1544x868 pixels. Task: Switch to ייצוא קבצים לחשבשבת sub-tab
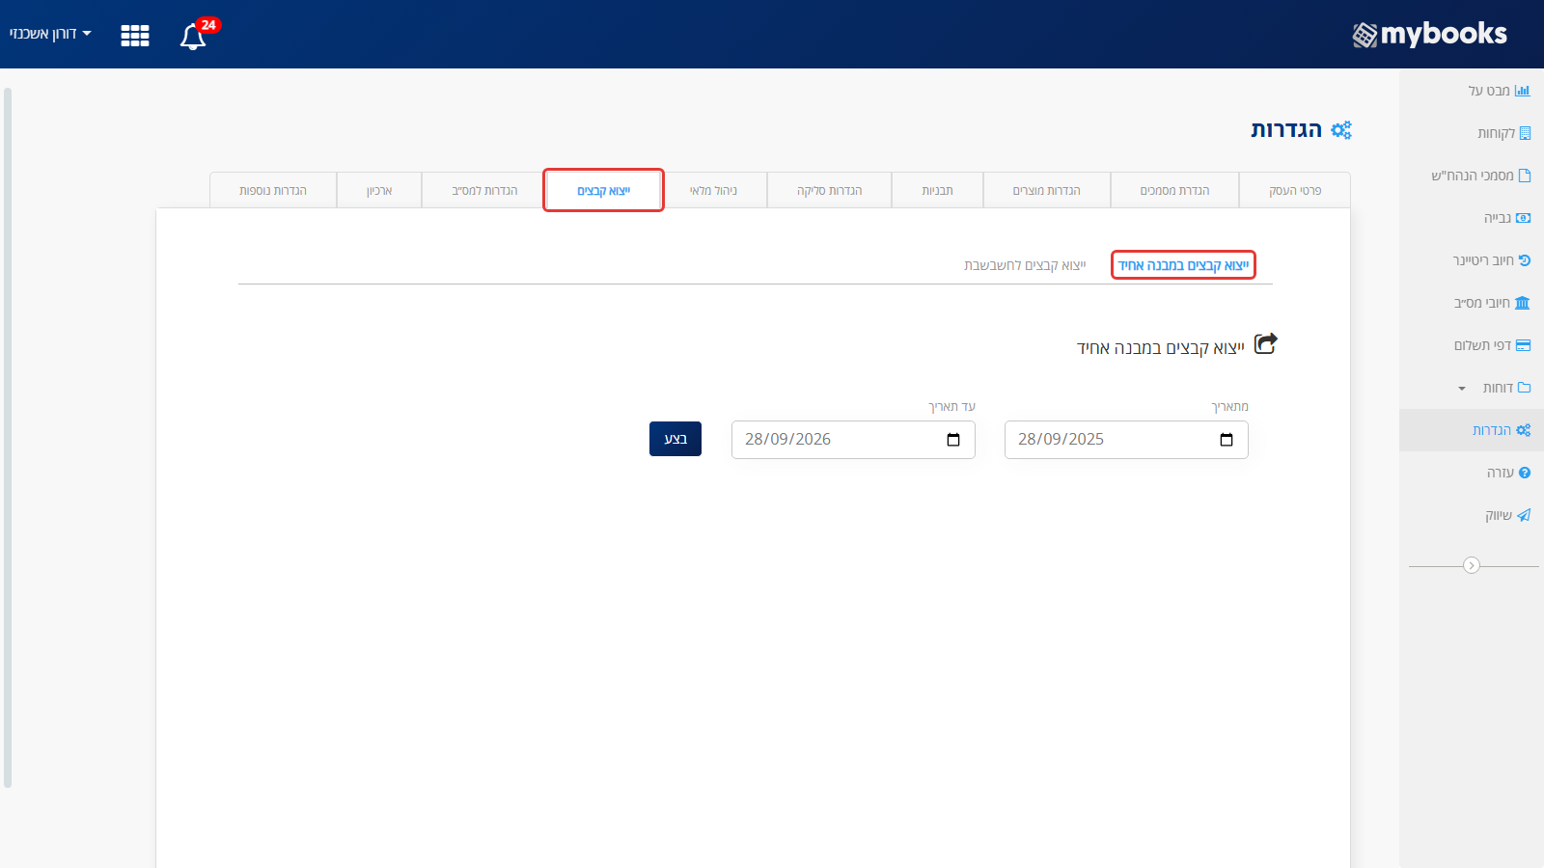tap(1025, 265)
